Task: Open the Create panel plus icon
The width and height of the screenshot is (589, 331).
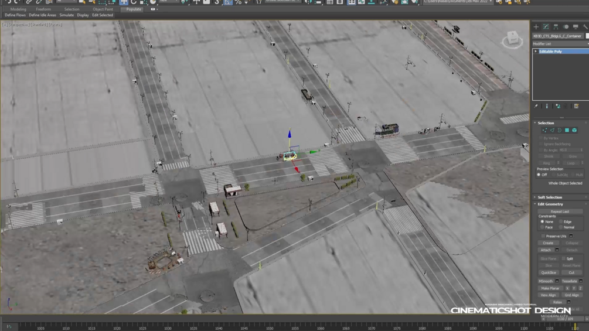Action: [x=536, y=26]
